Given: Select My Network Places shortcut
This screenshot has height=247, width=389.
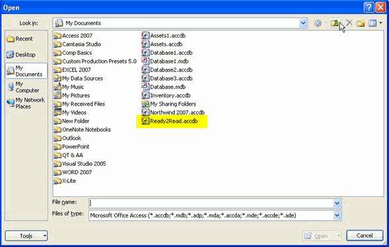Looking at the screenshot, I should coord(26,103).
